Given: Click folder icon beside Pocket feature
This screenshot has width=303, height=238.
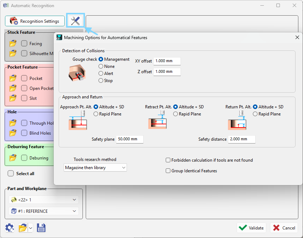Looking at the screenshot, I should 13,78.
